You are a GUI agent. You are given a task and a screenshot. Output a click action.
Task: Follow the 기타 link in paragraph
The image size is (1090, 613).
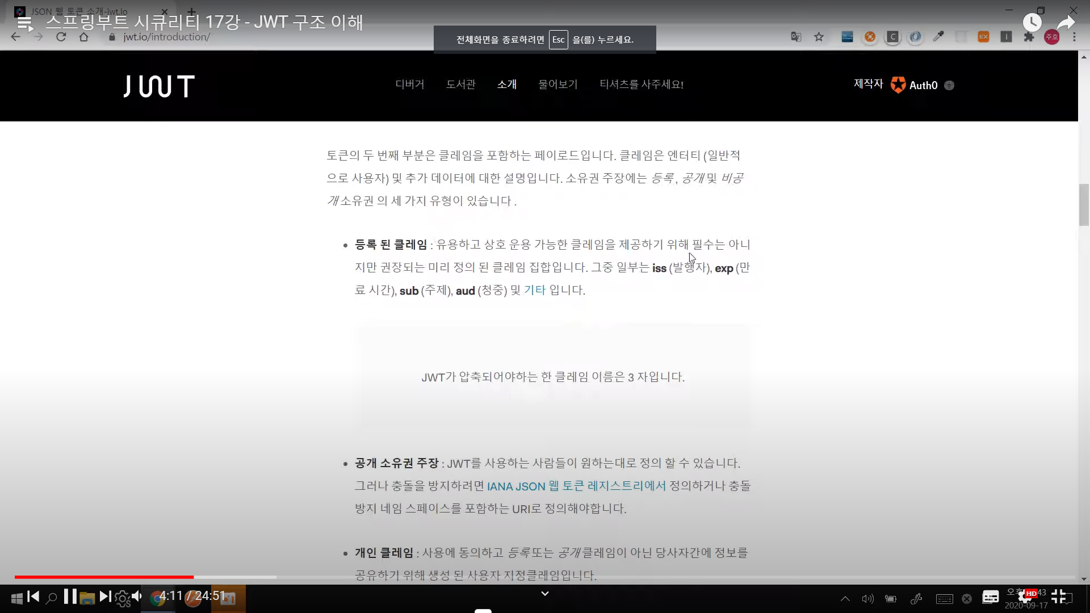(x=534, y=290)
